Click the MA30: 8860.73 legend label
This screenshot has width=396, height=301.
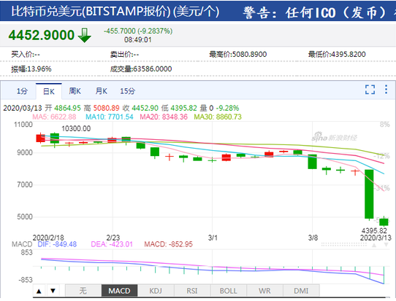point(218,117)
